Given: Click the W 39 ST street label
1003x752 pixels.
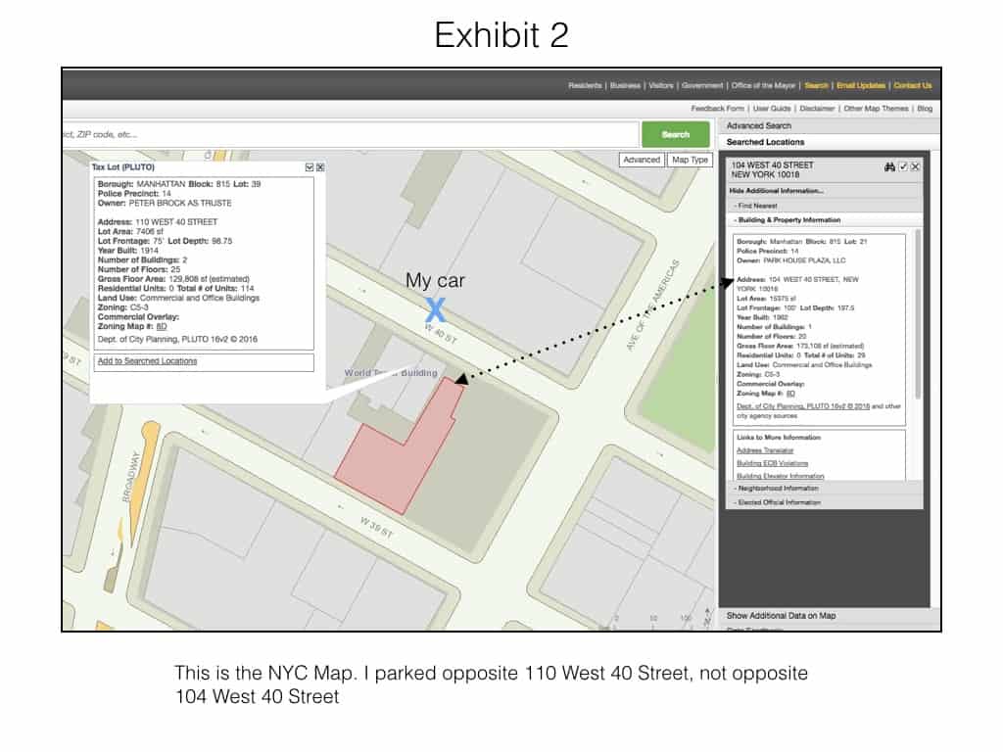Looking at the screenshot, I should pyautogui.click(x=376, y=528).
